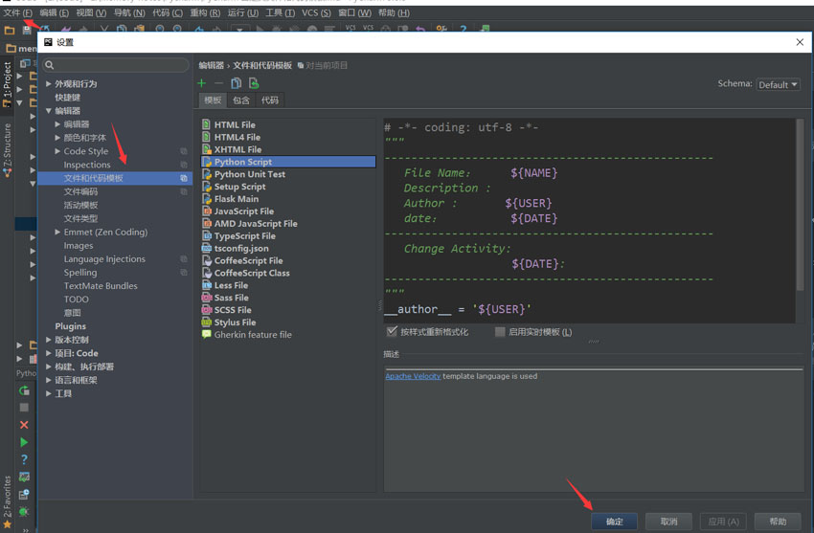Enable live templates checkbox

point(500,332)
